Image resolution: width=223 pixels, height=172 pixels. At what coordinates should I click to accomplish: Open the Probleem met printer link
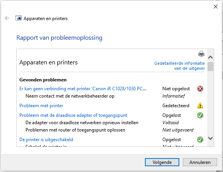[41, 106]
